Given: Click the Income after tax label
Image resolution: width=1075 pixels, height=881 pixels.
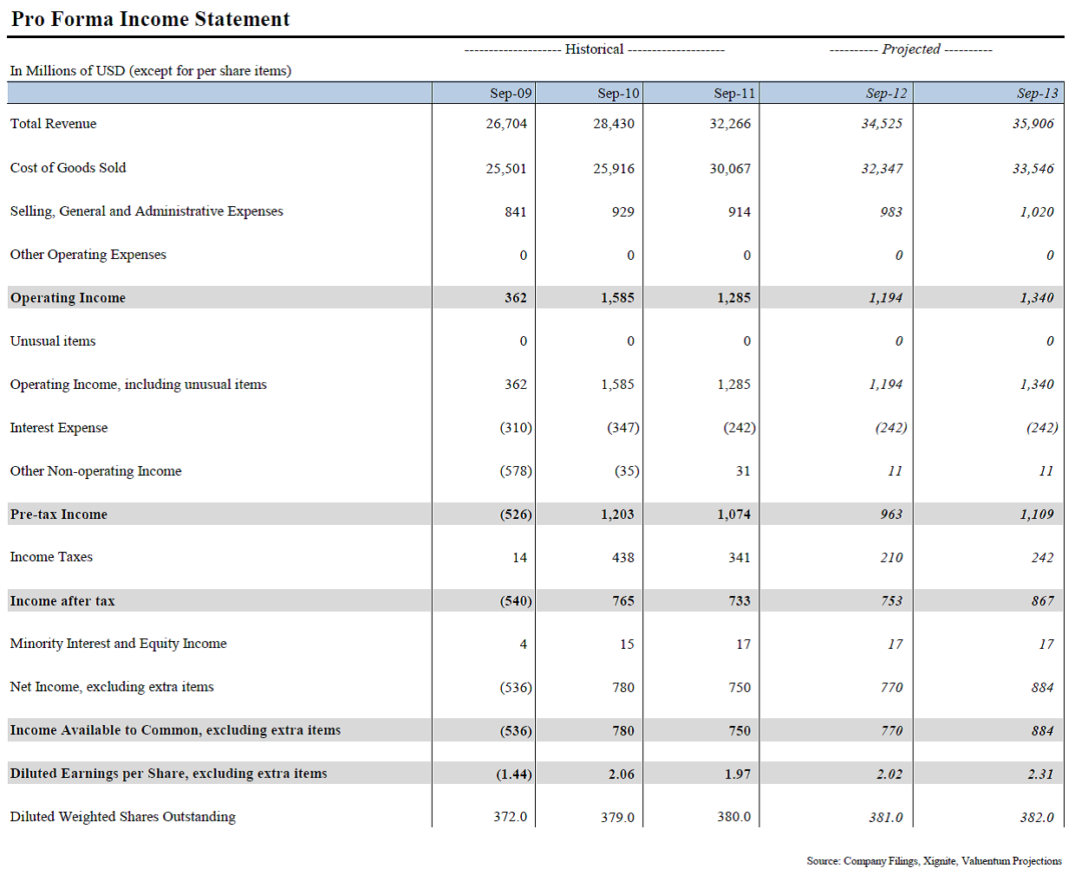Looking at the screenshot, I should (62, 601).
